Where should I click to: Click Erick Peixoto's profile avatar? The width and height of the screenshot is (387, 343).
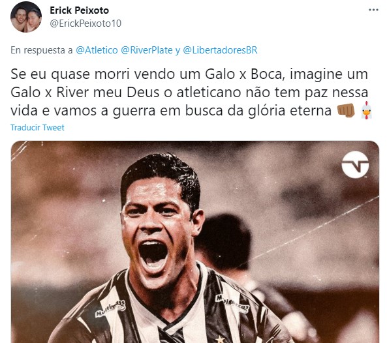pos(26,17)
